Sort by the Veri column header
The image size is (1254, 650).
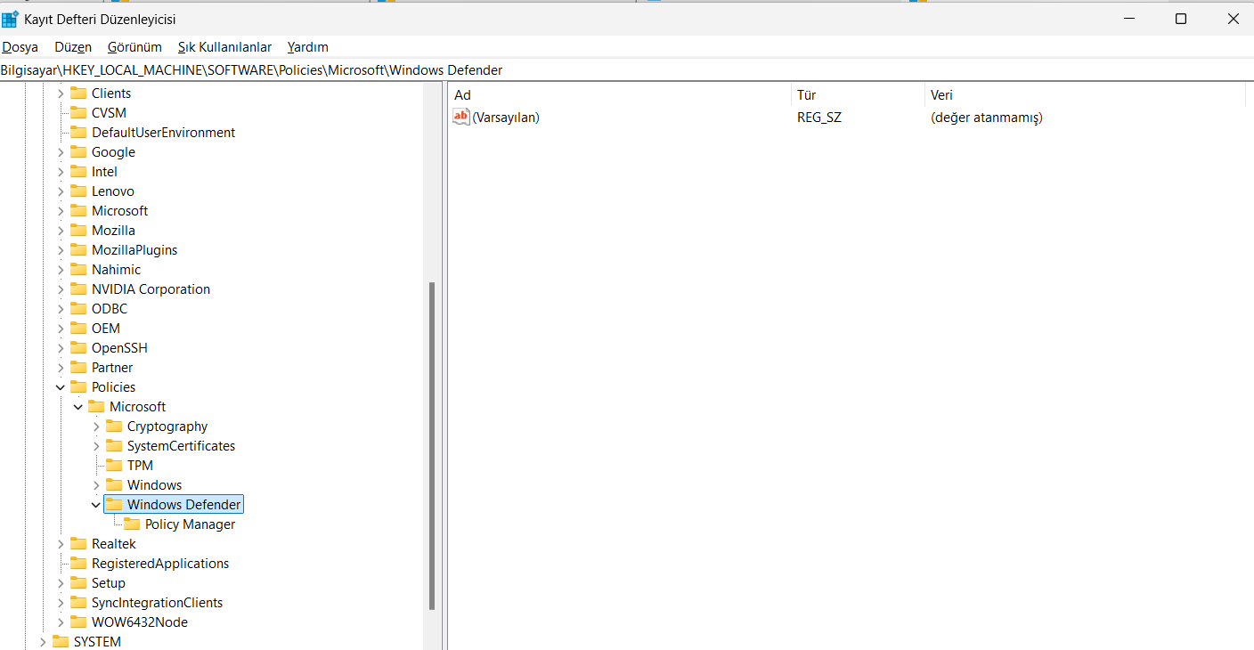click(x=1085, y=95)
